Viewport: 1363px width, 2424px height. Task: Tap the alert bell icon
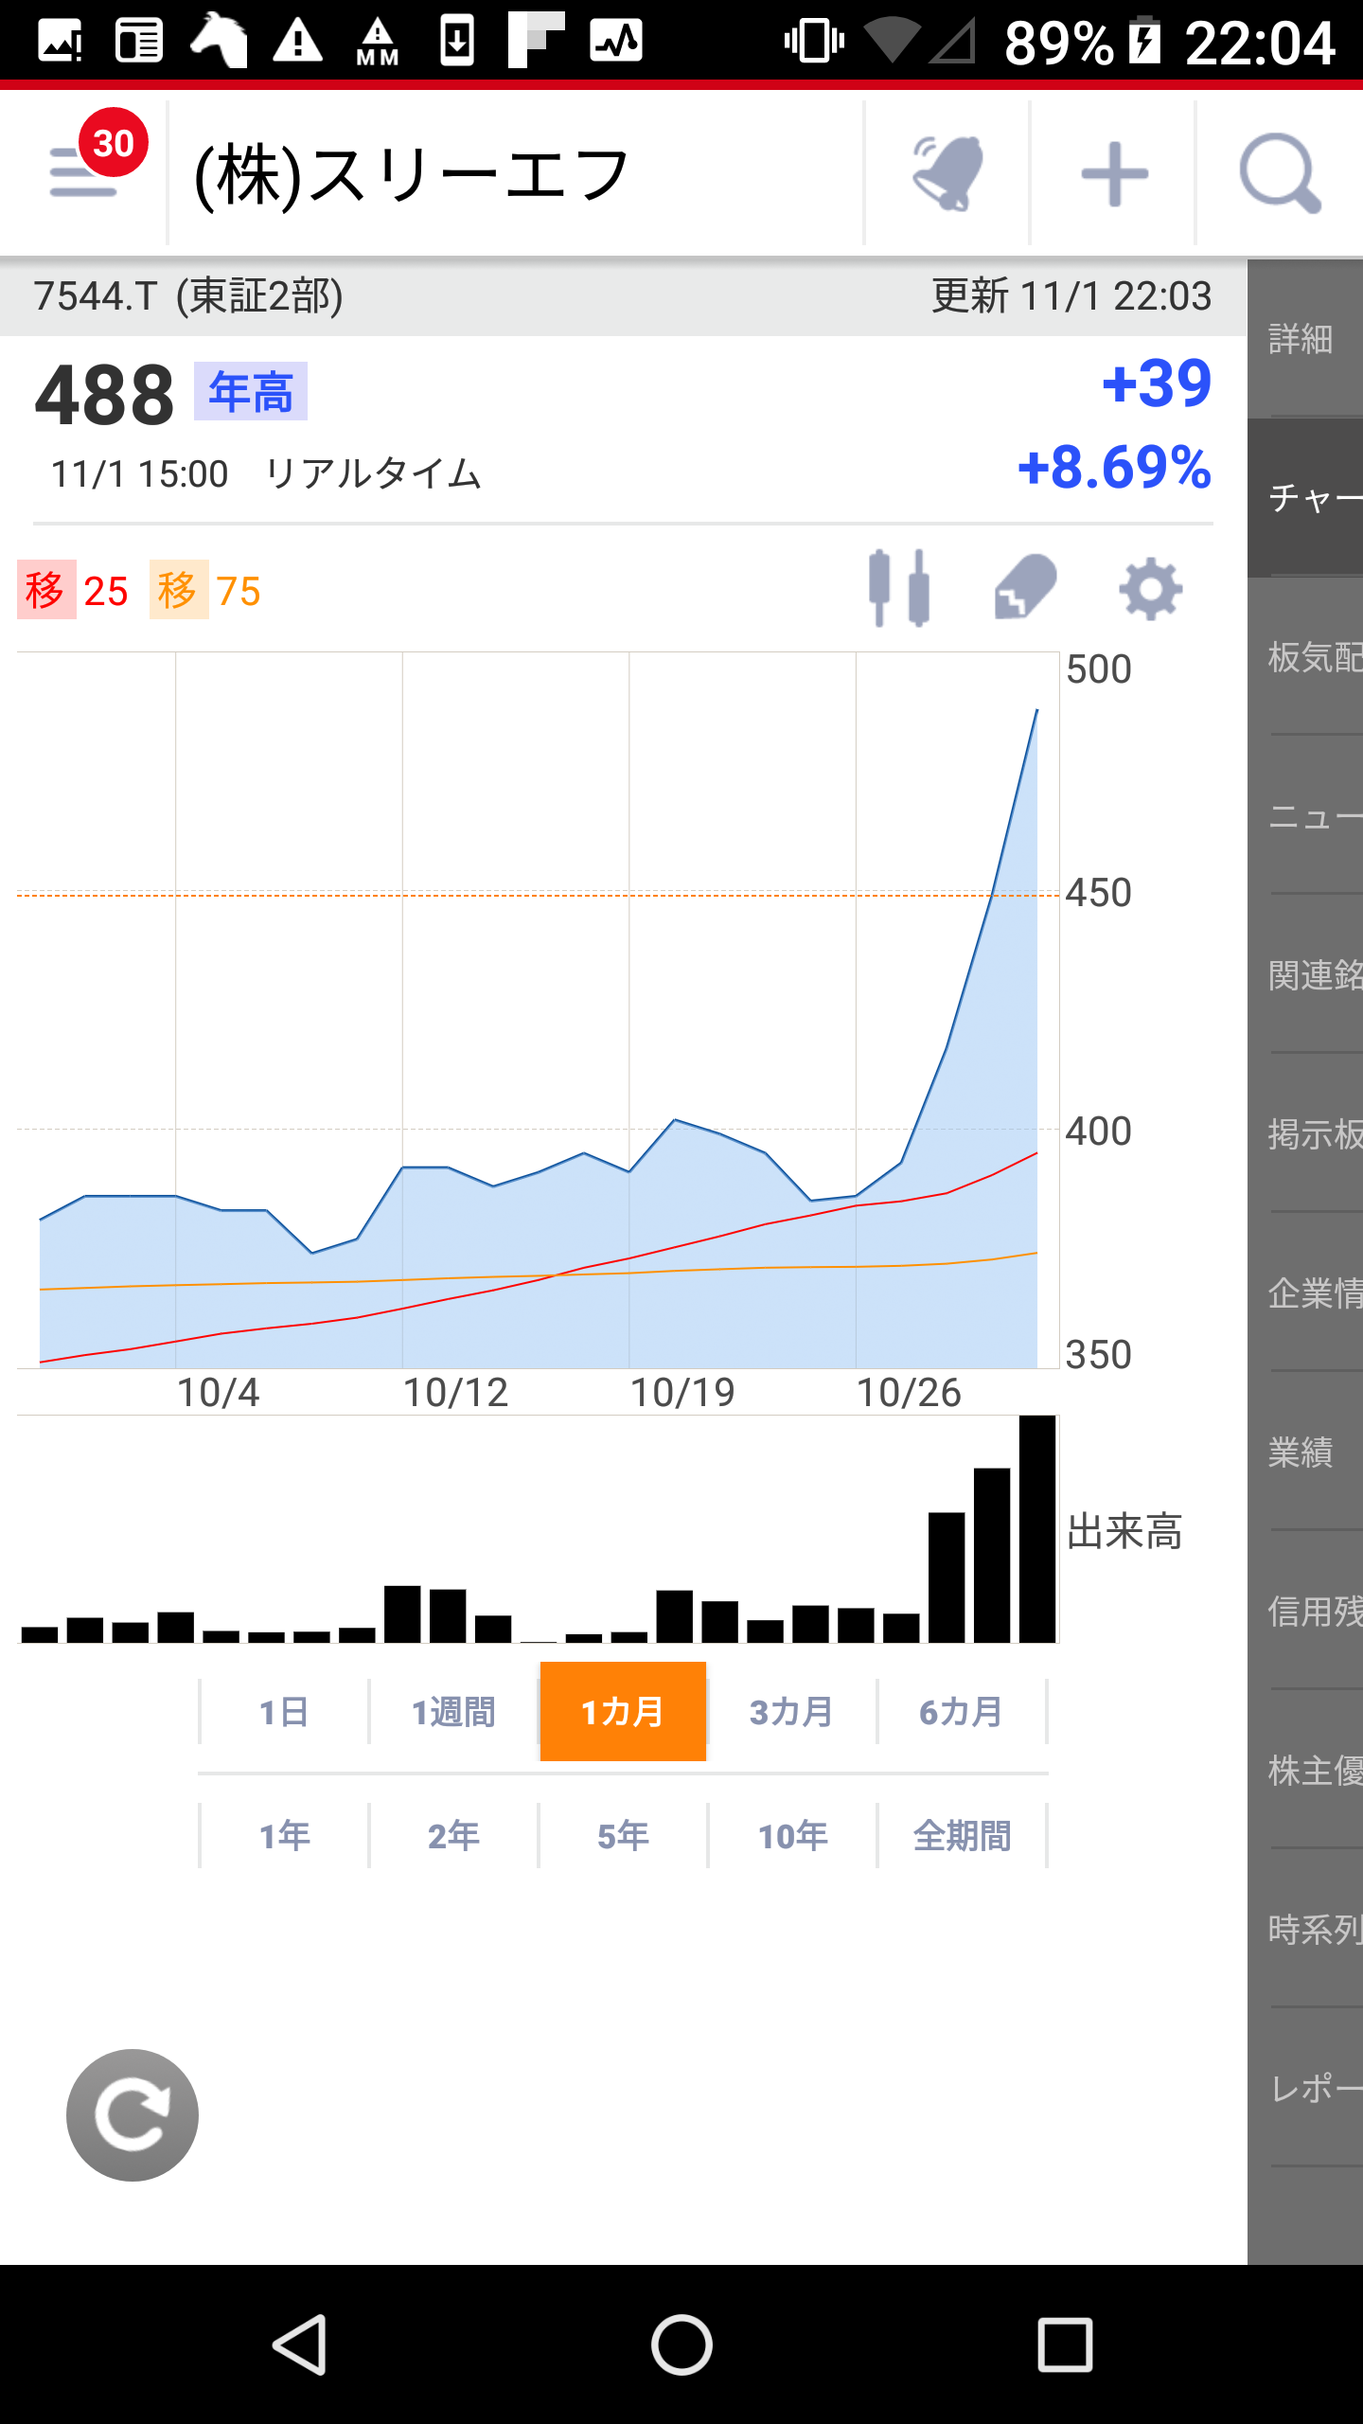947,172
